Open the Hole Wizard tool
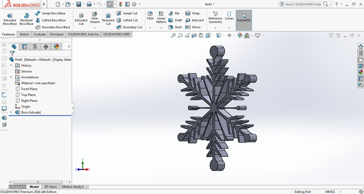Screen dimensions: 364x194 pos(95,18)
